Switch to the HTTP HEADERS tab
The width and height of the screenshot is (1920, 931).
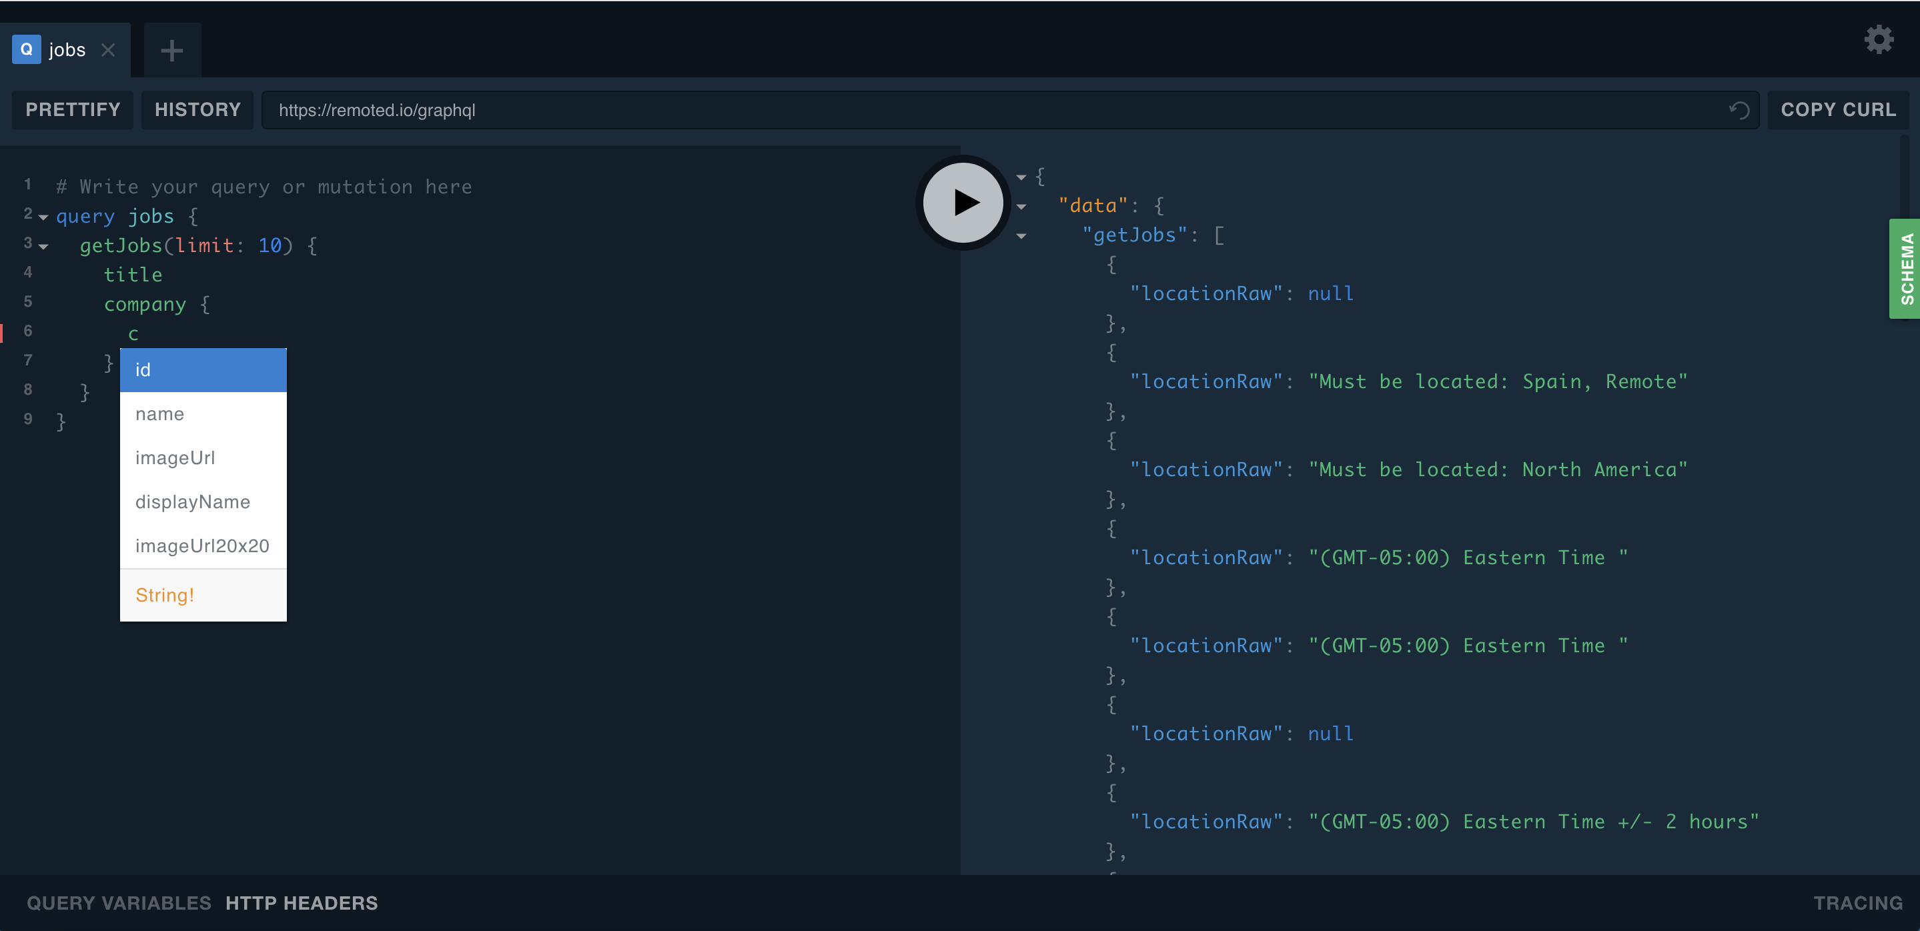tap(301, 903)
